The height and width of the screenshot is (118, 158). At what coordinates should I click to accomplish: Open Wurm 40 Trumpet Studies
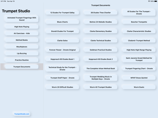(x=101, y=87)
